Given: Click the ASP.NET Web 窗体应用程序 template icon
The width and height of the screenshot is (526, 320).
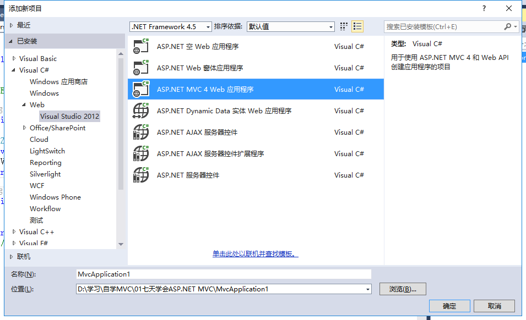Looking at the screenshot, I should (141, 68).
